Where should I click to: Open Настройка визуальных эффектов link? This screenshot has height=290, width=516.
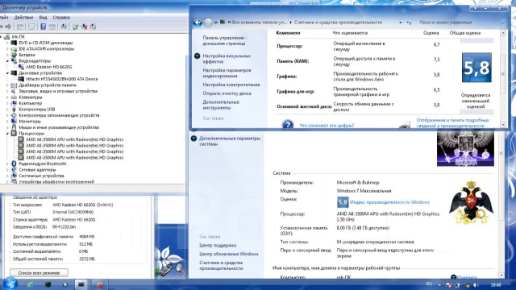(227, 59)
